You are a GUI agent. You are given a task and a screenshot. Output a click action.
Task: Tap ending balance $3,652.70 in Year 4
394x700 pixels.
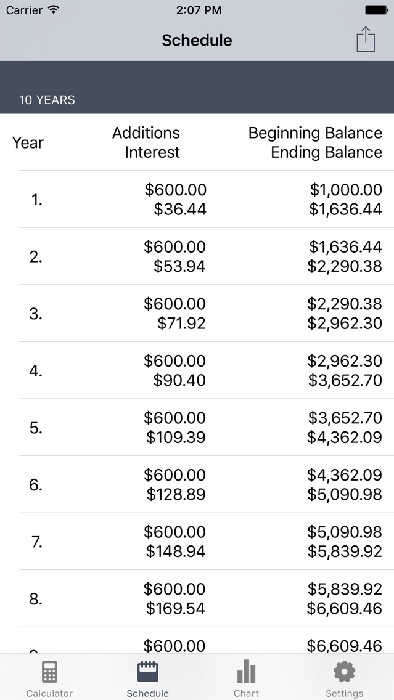click(345, 381)
